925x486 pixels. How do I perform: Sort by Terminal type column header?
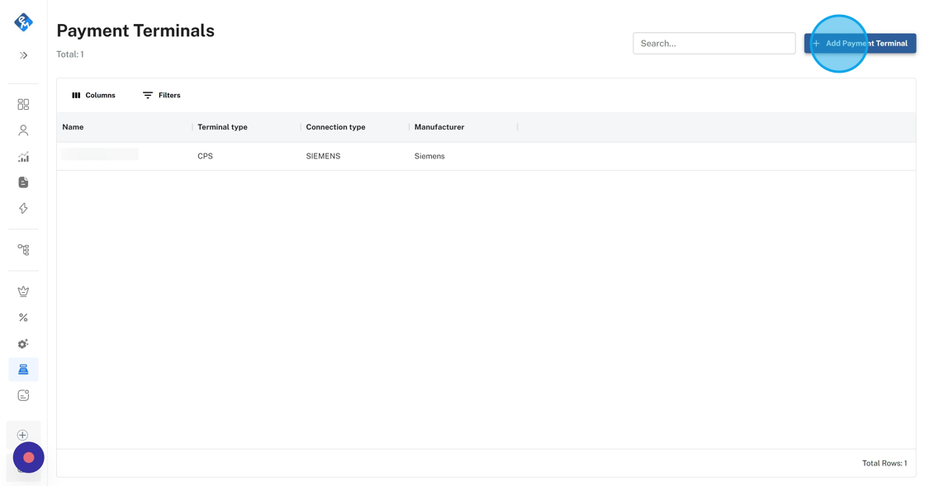tap(222, 127)
